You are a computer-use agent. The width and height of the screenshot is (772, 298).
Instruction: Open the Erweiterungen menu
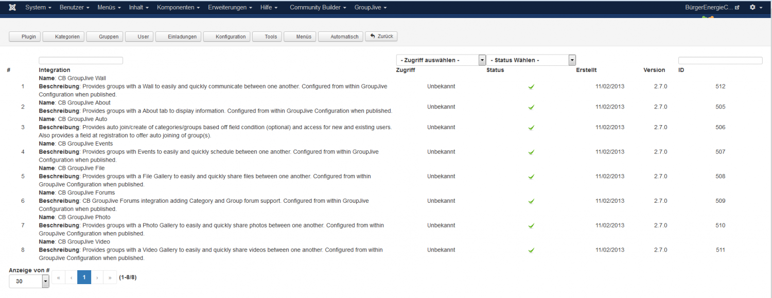[x=230, y=8]
